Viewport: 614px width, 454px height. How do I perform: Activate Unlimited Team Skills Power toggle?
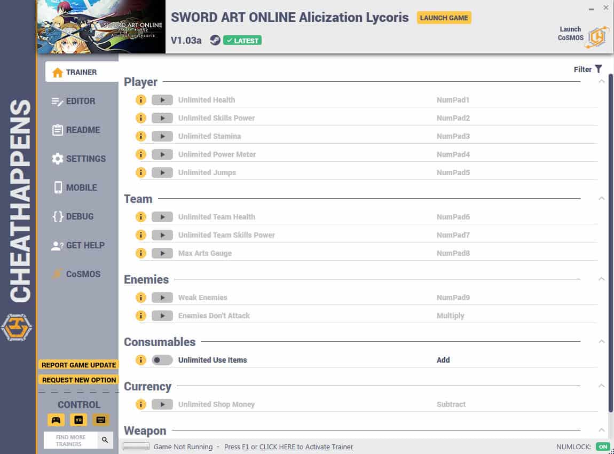coord(162,235)
